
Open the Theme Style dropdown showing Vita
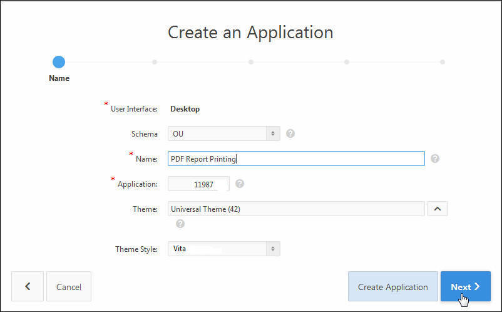[223, 249]
